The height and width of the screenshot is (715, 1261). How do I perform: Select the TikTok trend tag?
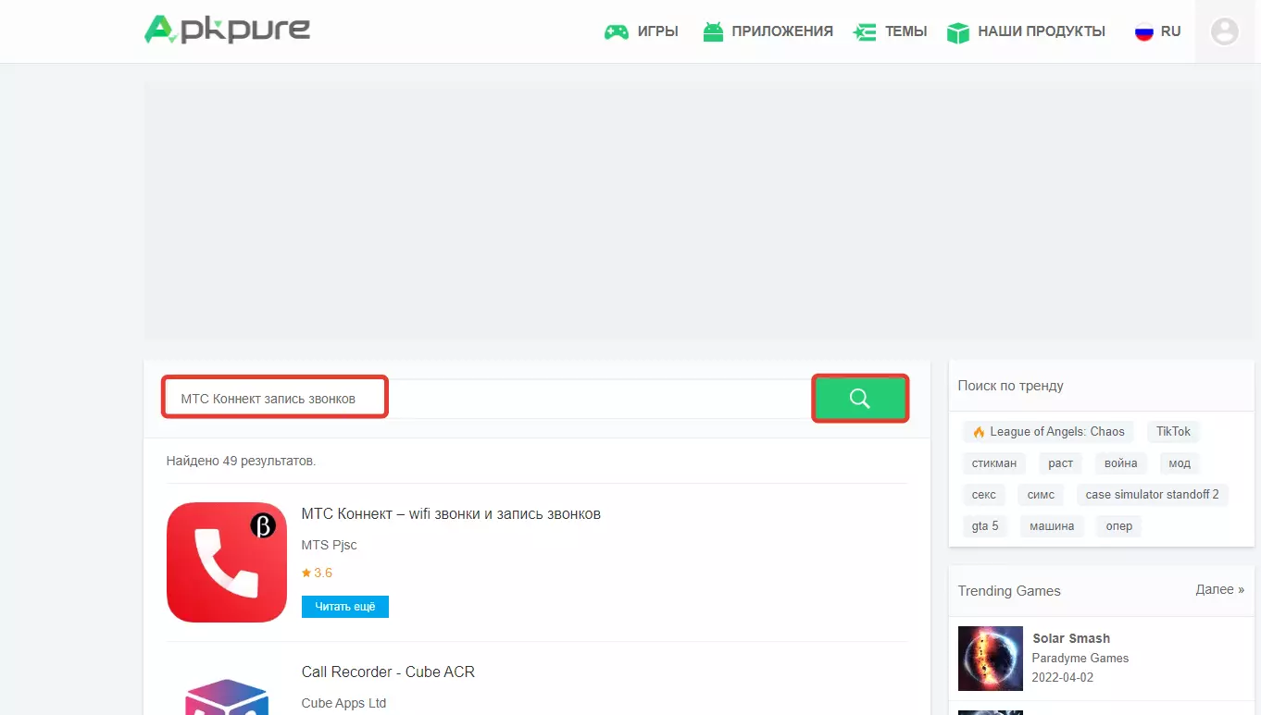[x=1174, y=432]
